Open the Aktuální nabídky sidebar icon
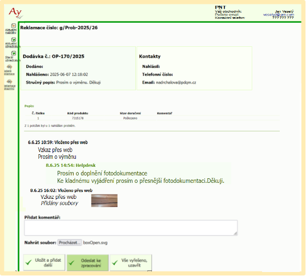This screenshot has width=306, height=276. [x=14, y=26]
